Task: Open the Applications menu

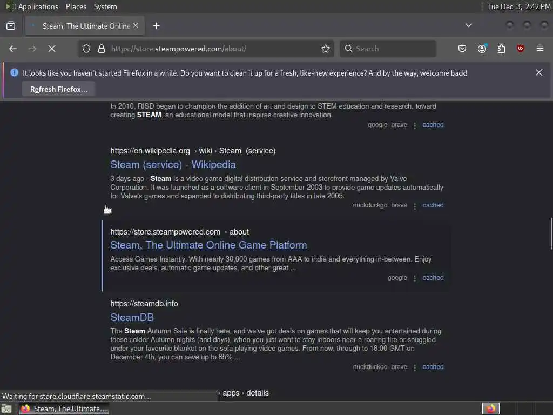Action: tap(38, 6)
